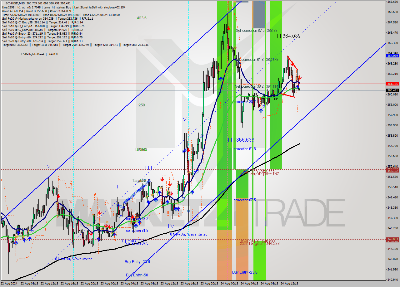Click the '22 Aug 2024' time axis label
Image resolution: width=400 pixels, height=287 pixels.
(8, 284)
